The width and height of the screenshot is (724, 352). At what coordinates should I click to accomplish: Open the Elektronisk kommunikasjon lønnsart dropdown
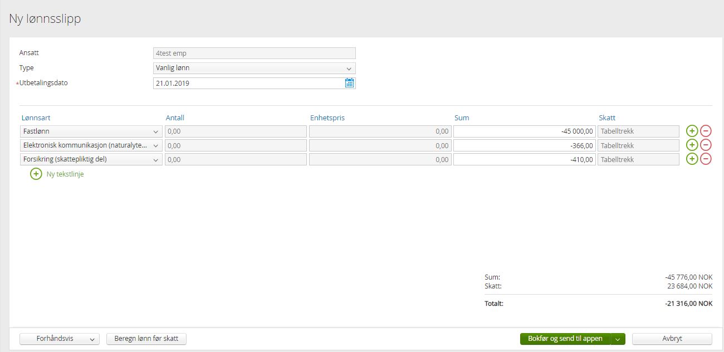91,145
